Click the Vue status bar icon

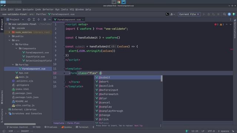point(187,131)
